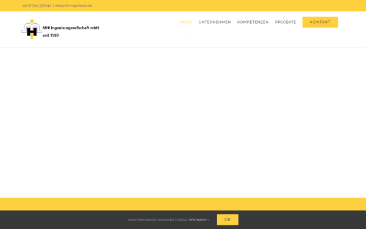Open the KOMPETENZEN menu item
366x229 pixels.
tap(253, 22)
